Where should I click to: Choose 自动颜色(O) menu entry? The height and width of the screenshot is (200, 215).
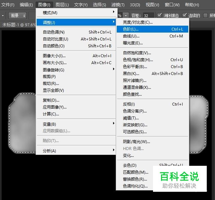[76, 46]
